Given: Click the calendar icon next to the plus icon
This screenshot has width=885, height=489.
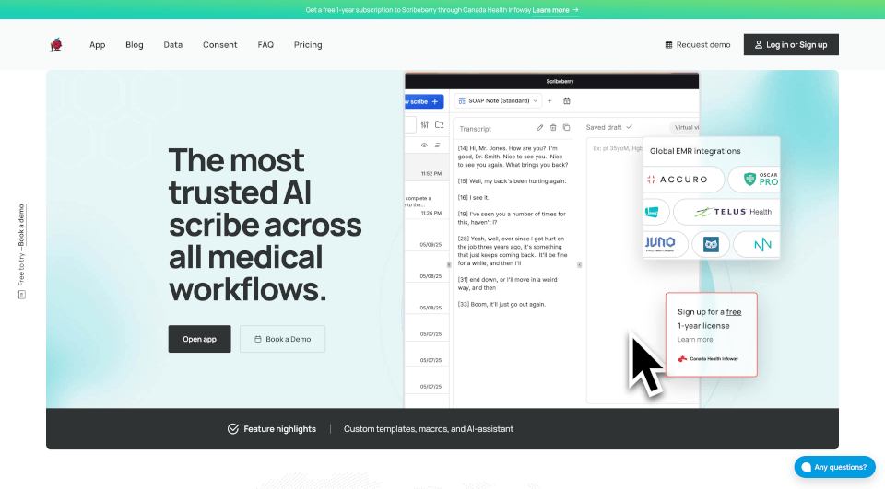Looking at the screenshot, I should (x=567, y=101).
